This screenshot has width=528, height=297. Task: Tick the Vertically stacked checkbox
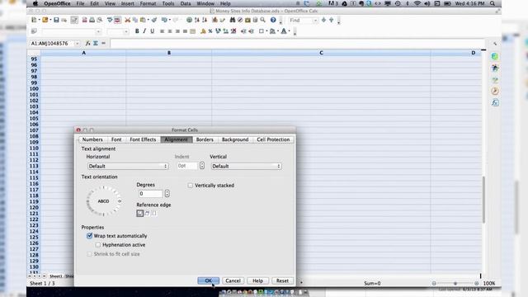[191, 185]
